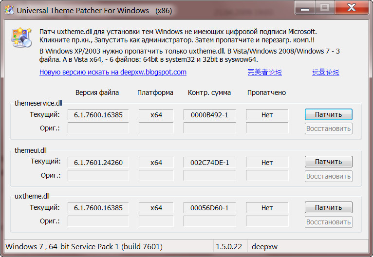Click themeservice.dll empty original version field
Viewport: 373px width, 257px height.
click(x=98, y=128)
